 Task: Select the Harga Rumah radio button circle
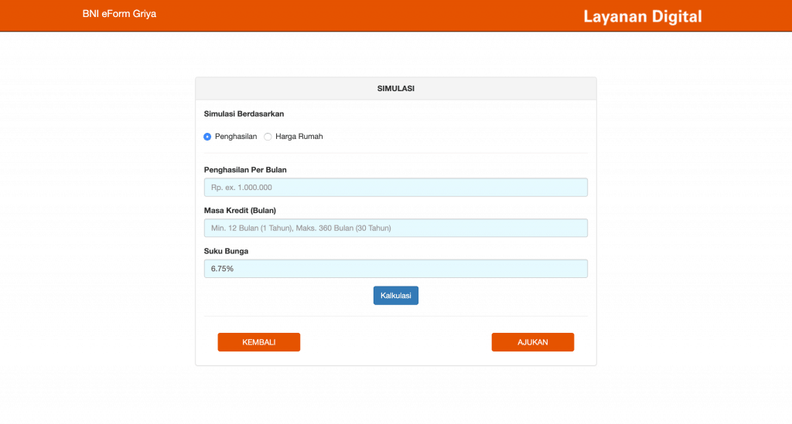[x=268, y=137]
